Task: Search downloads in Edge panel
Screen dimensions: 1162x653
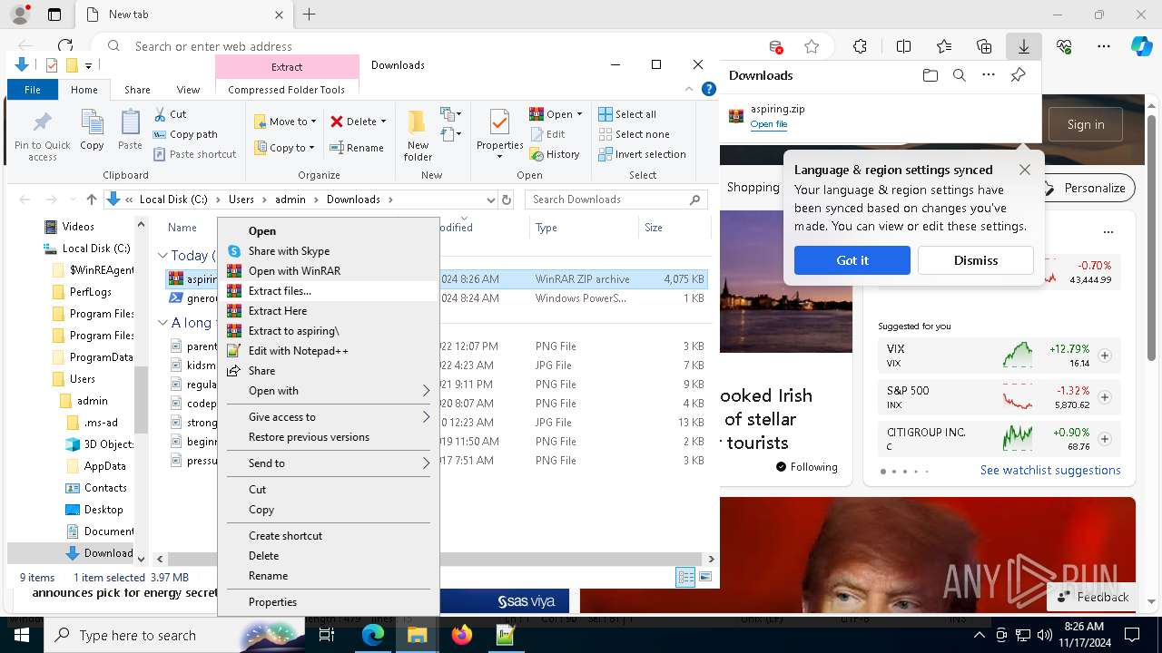Action: tap(959, 75)
